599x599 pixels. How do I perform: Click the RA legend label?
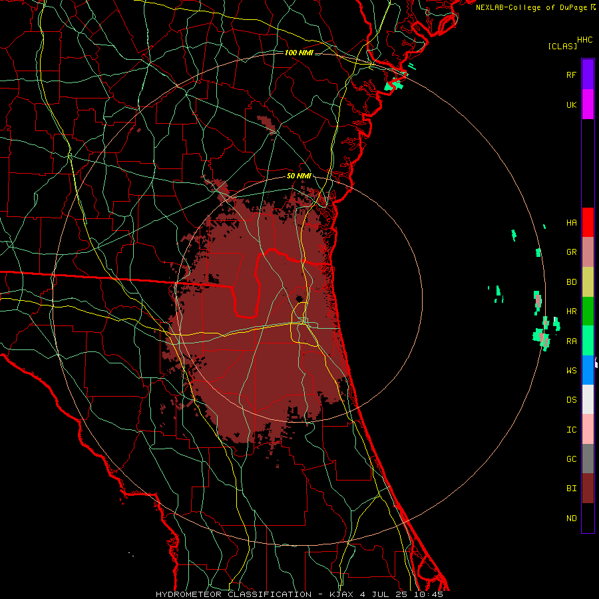tap(571, 341)
